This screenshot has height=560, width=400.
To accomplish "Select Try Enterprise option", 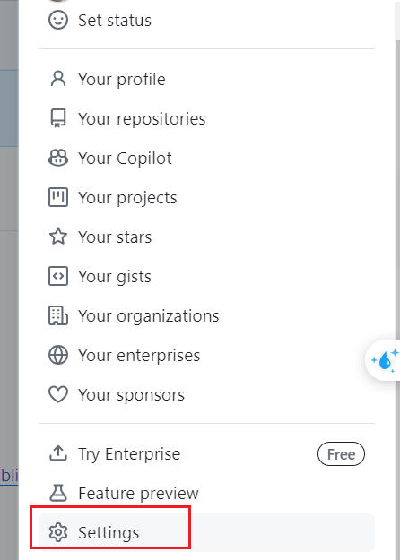I will pos(206,453).
